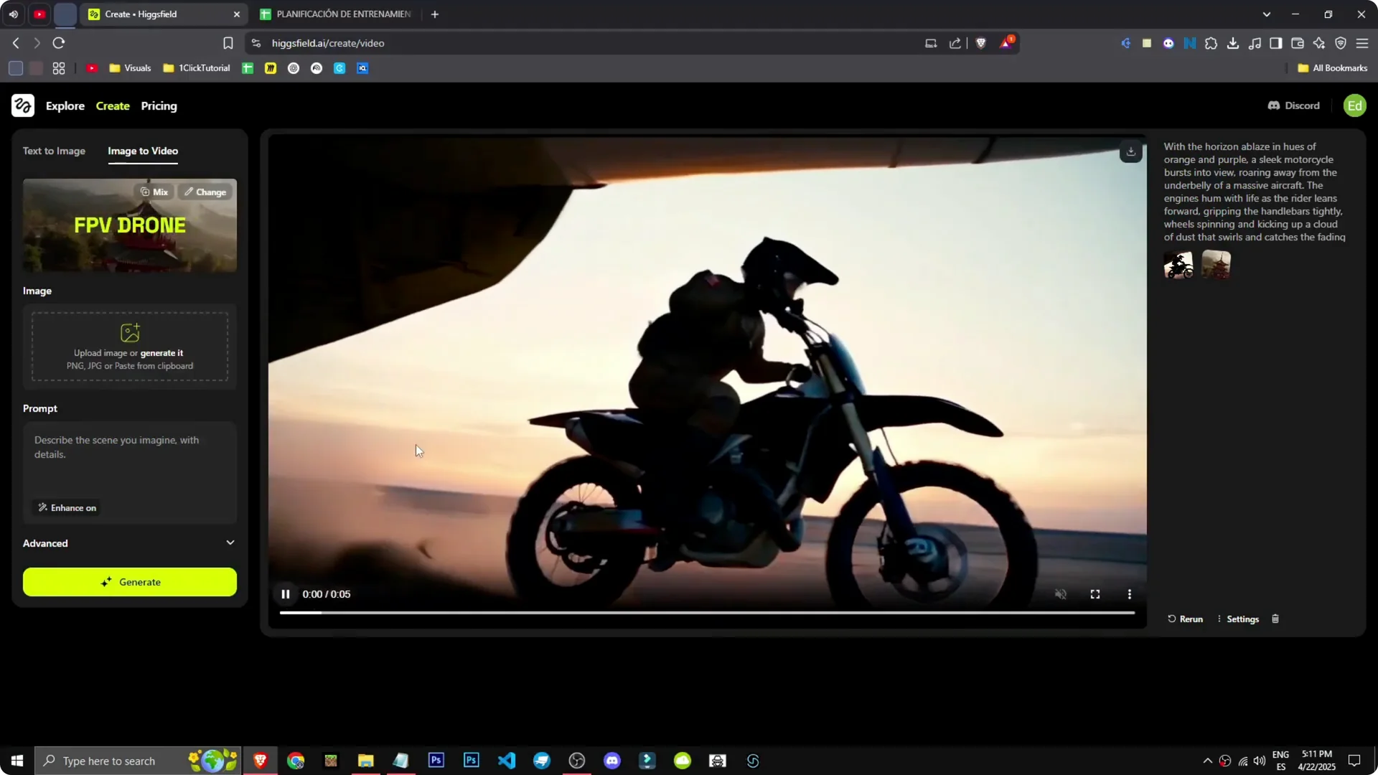The image size is (1378, 775).
Task: Open Discord from the top right
Action: [x=1293, y=105]
